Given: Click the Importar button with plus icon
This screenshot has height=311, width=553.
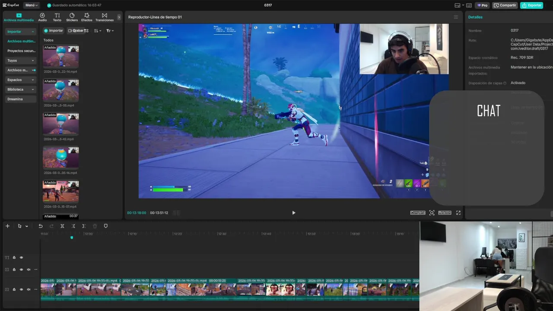Looking at the screenshot, I should point(54,31).
